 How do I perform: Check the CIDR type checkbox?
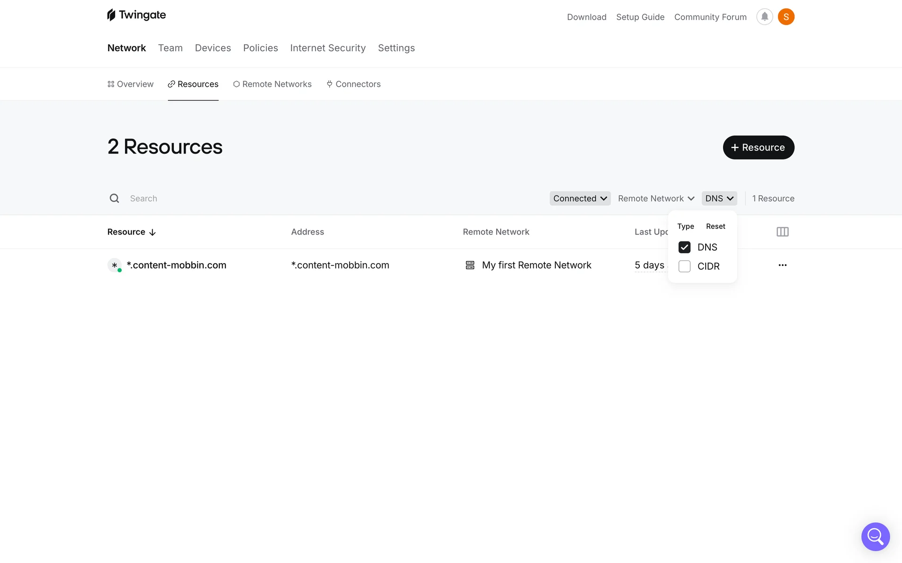click(684, 266)
